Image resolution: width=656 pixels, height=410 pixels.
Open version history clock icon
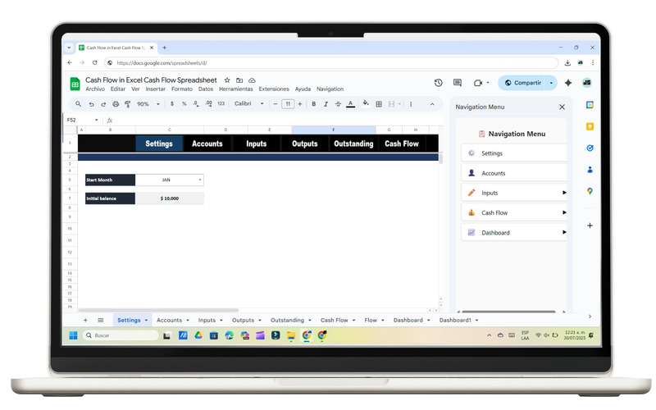pyautogui.click(x=438, y=83)
